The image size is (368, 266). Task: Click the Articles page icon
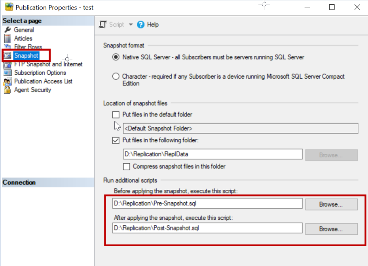point(8,38)
